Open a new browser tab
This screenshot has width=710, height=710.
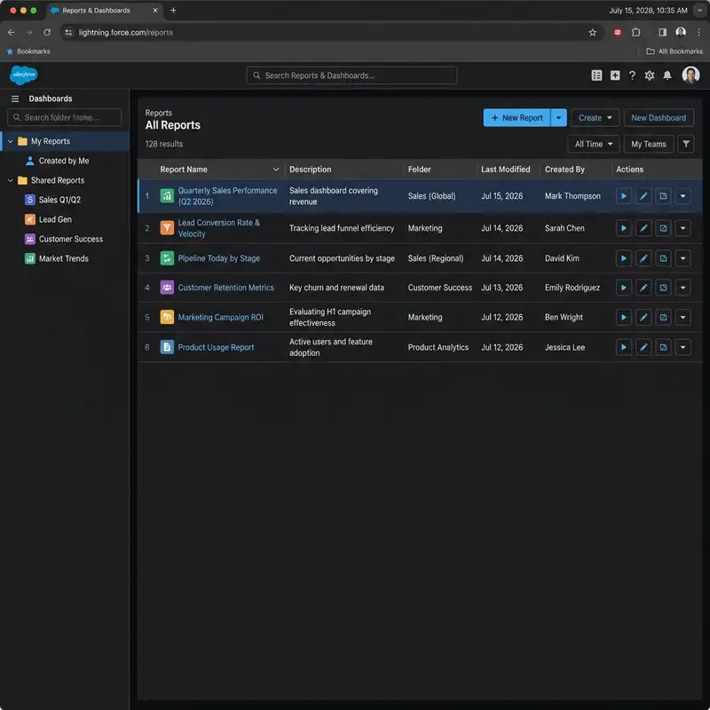point(173,11)
